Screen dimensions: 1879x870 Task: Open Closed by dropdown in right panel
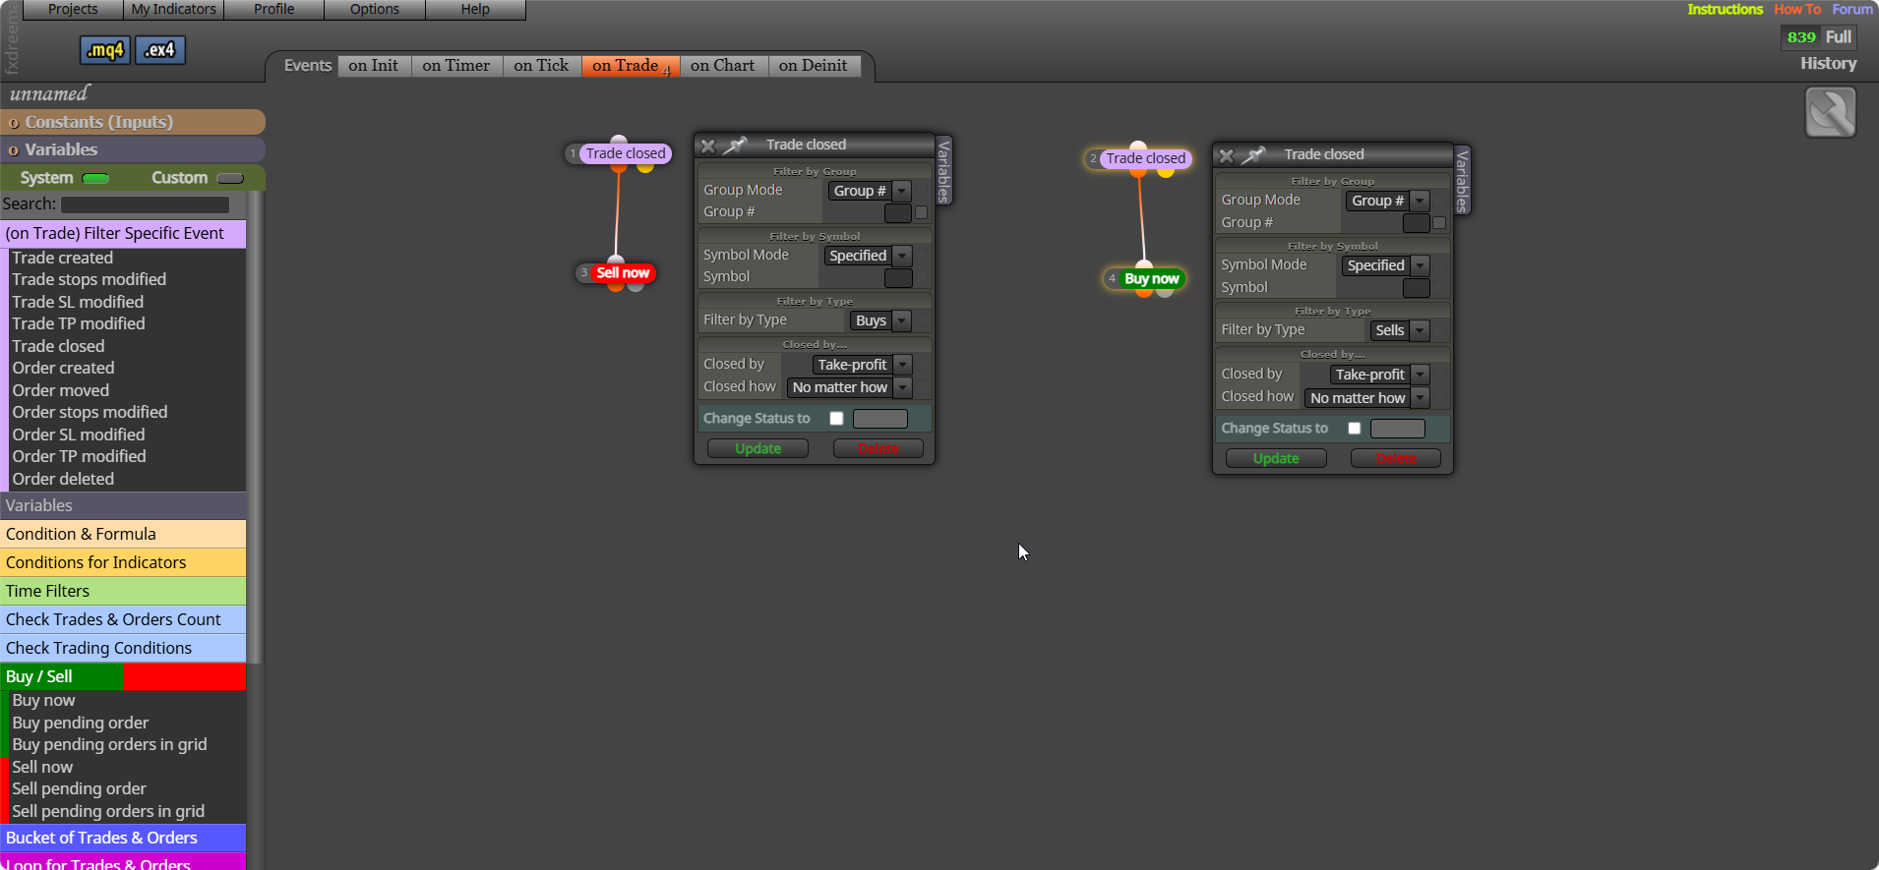point(1379,375)
